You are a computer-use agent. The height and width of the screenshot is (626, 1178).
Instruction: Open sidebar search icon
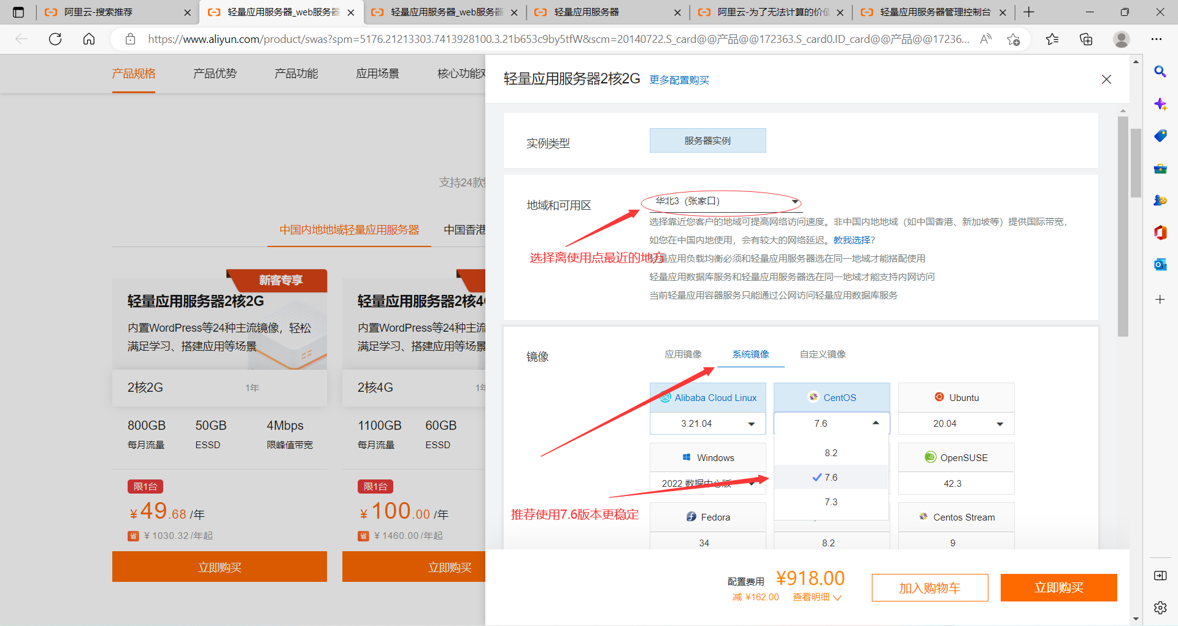(x=1160, y=71)
